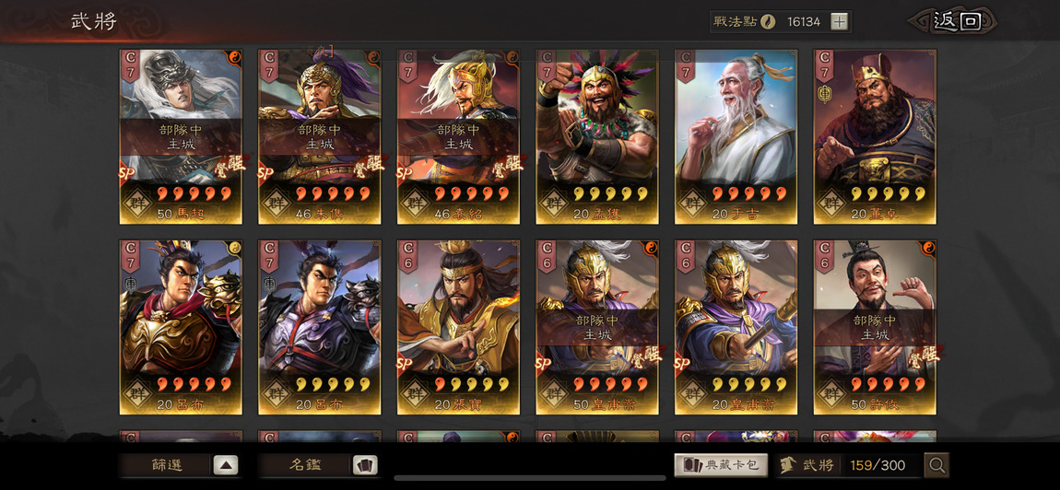Screen dimensions: 1060x490
Task: Click the 覺醒 awakening mark on 袁紹 card
Action: (508, 166)
